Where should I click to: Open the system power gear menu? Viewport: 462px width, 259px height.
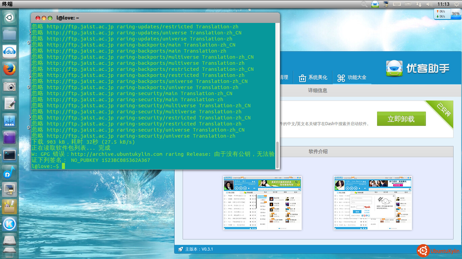[x=457, y=4]
